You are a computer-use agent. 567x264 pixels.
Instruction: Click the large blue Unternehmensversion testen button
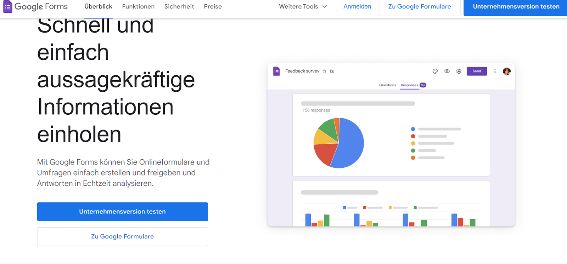(x=123, y=212)
